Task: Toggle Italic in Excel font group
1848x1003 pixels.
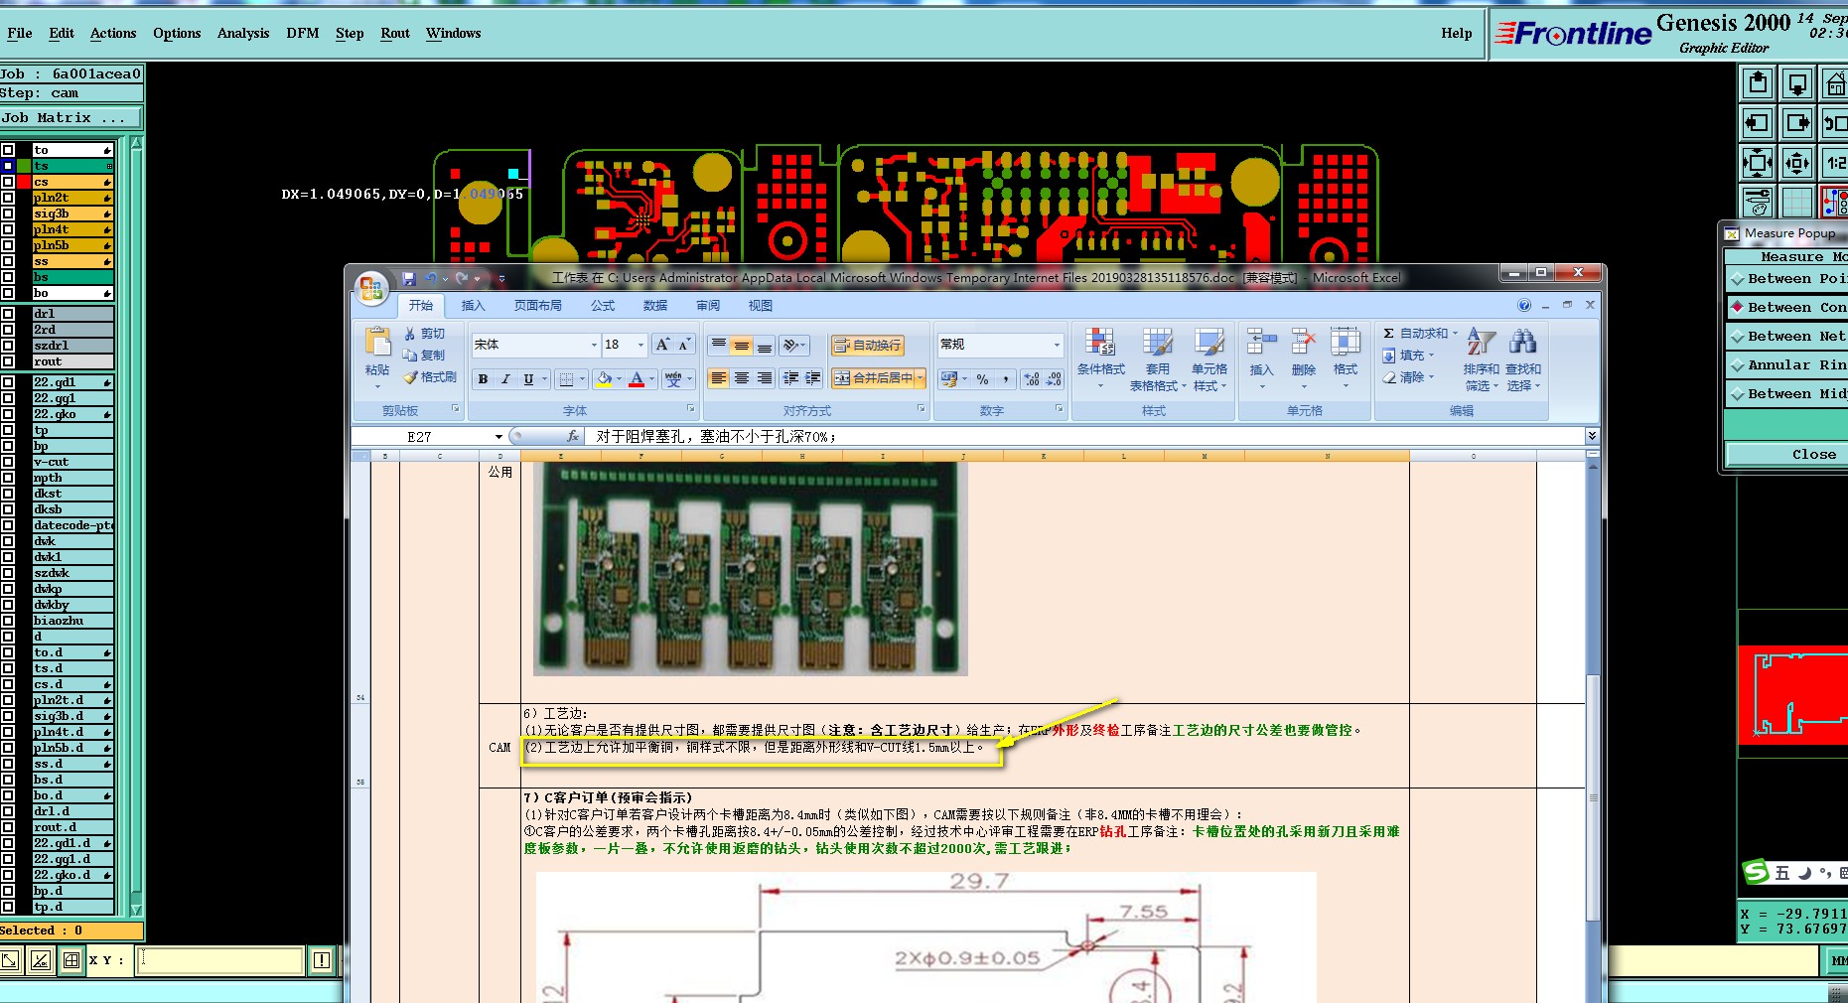Action: coord(505,378)
